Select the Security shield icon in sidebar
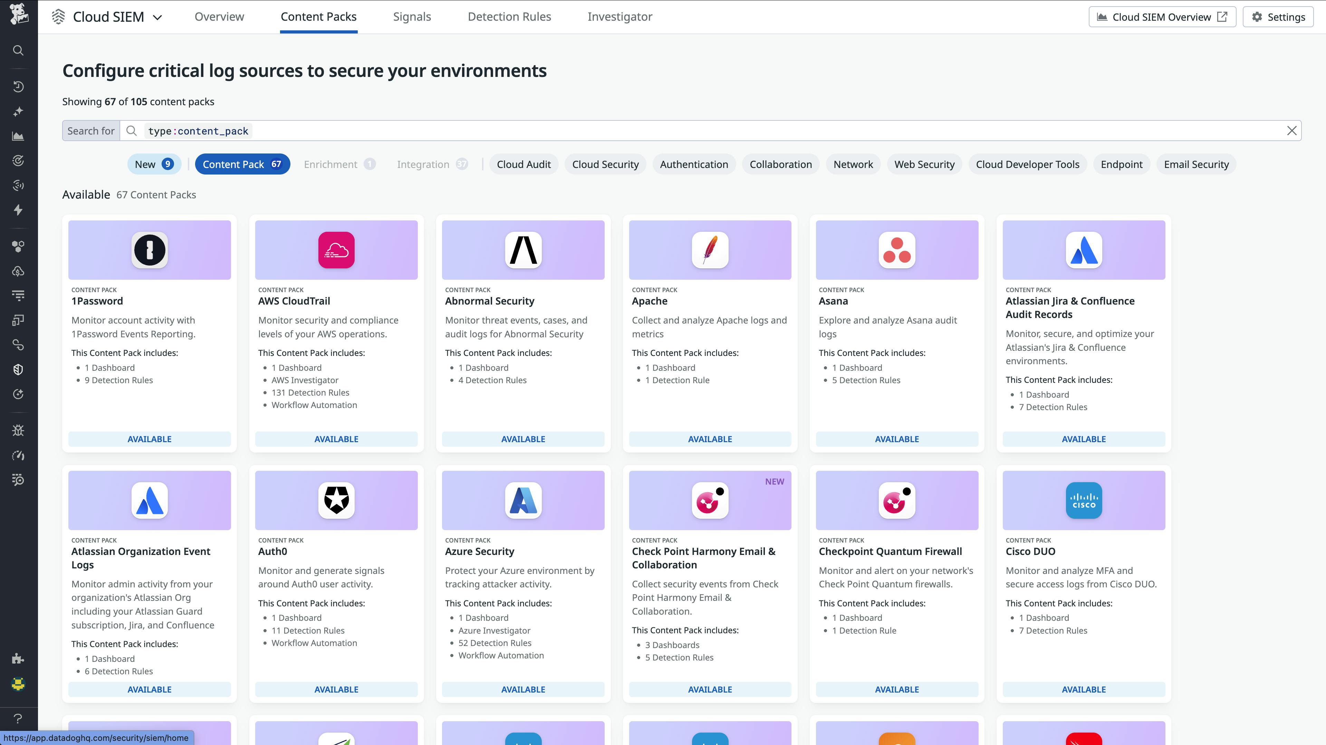 pyautogui.click(x=18, y=369)
